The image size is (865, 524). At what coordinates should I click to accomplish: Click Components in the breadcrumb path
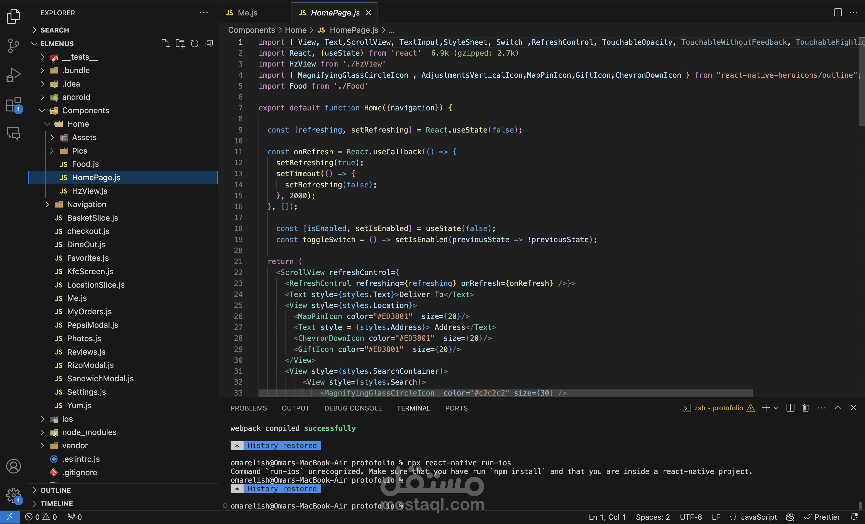pos(251,30)
